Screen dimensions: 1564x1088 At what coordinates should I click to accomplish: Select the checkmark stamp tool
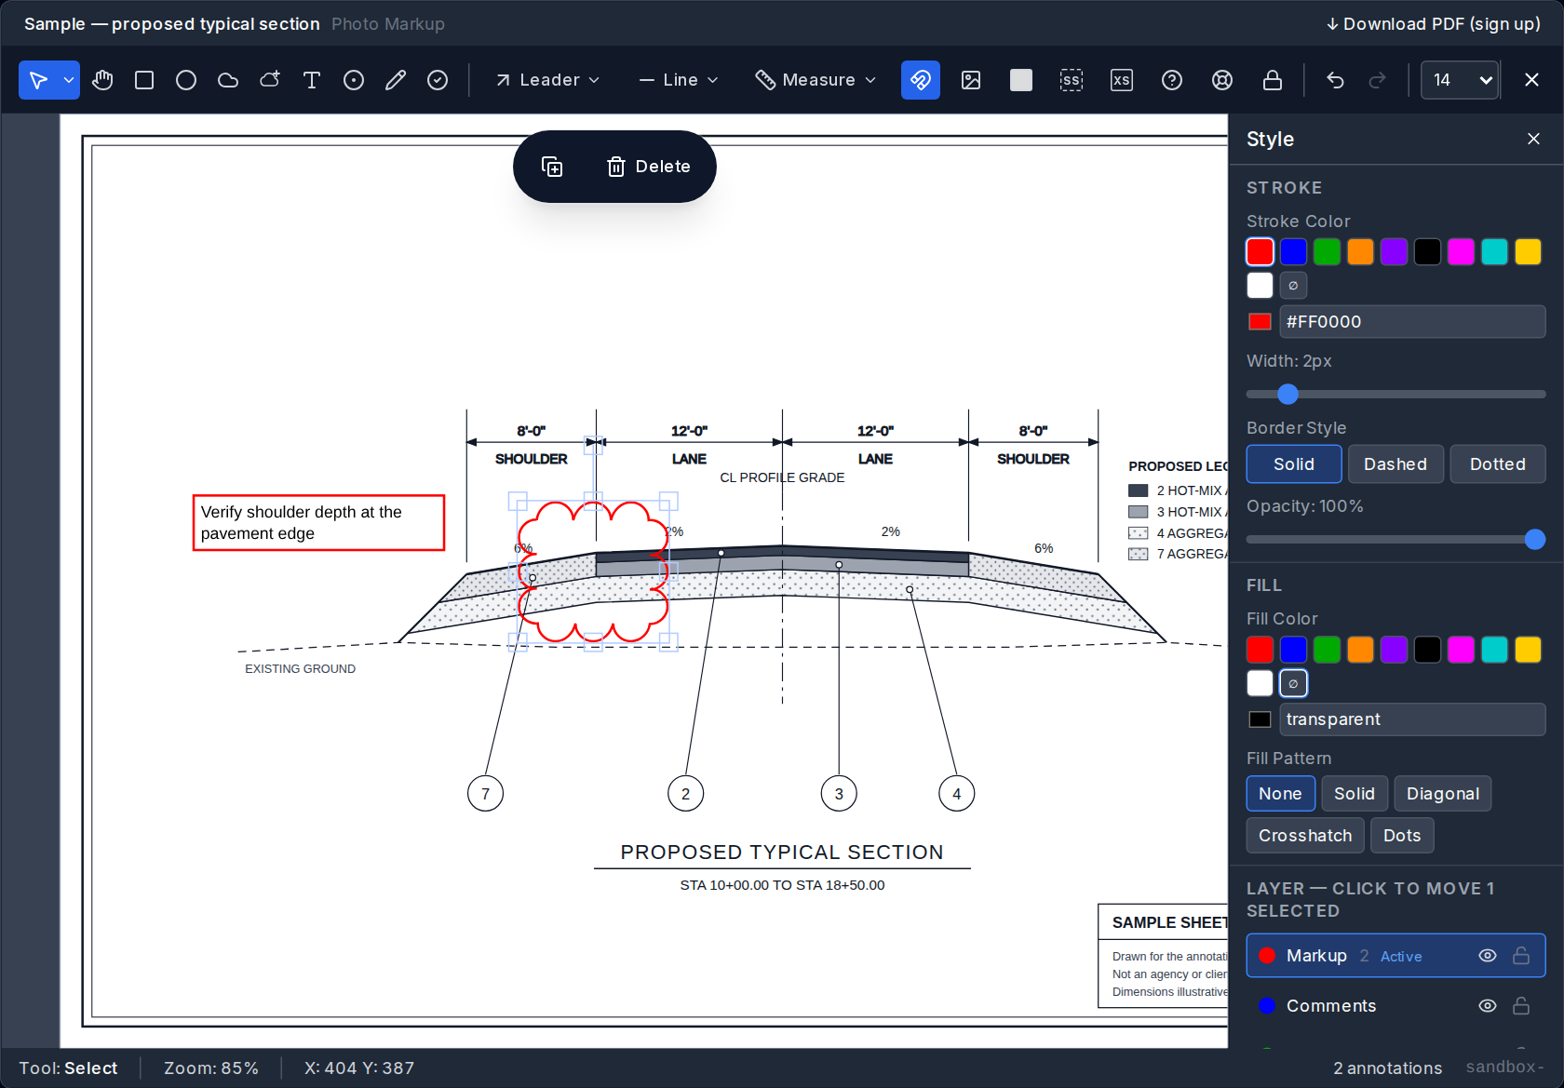pos(438,80)
